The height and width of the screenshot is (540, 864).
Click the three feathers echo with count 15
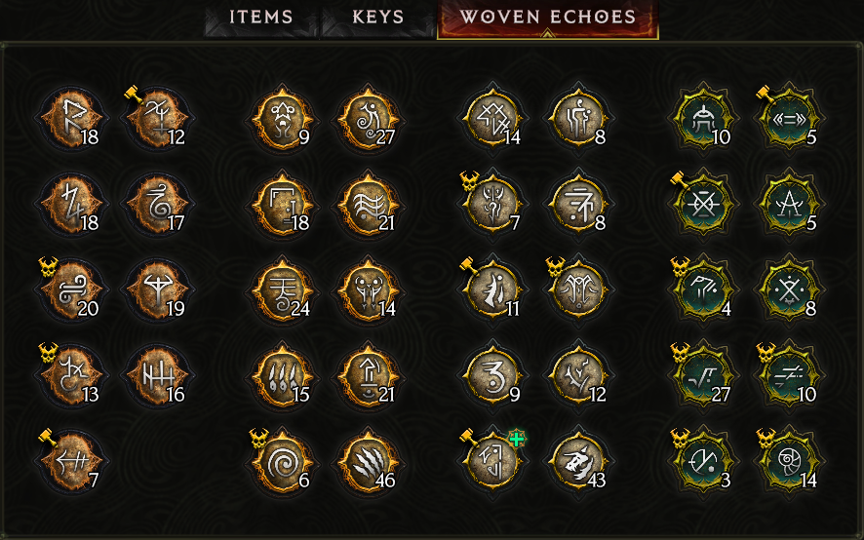(283, 376)
